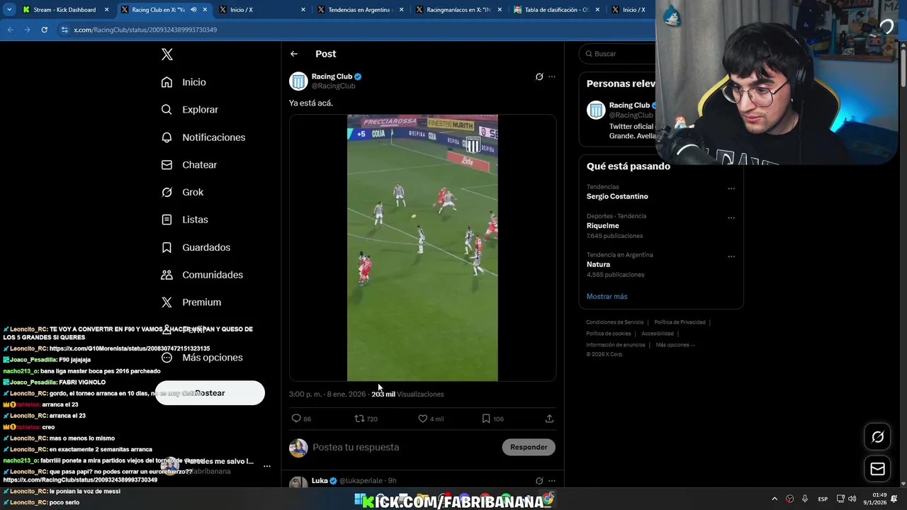907x510 pixels.
Task: Open more options for Natura trend
Action: [x=731, y=256]
